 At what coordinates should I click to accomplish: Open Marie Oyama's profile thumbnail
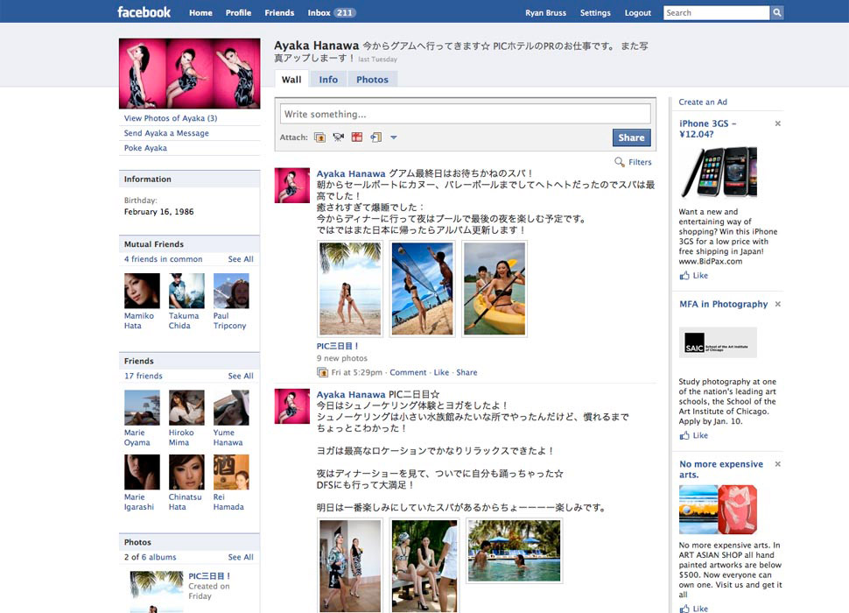142,408
